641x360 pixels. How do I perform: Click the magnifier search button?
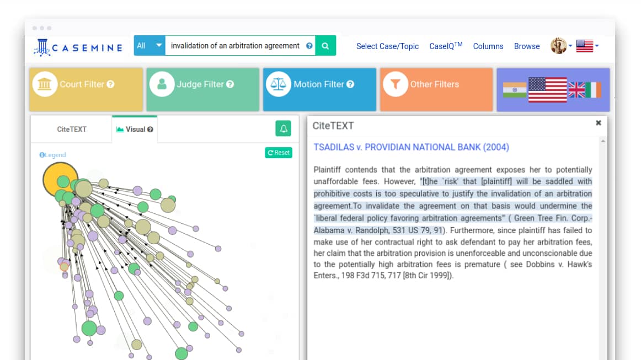click(x=325, y=46)
